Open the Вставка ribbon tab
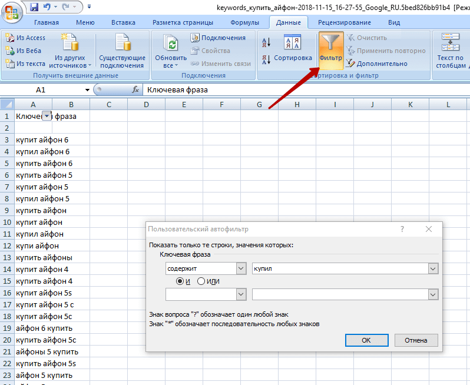470x385 pixels. click(x=123, y=22)
